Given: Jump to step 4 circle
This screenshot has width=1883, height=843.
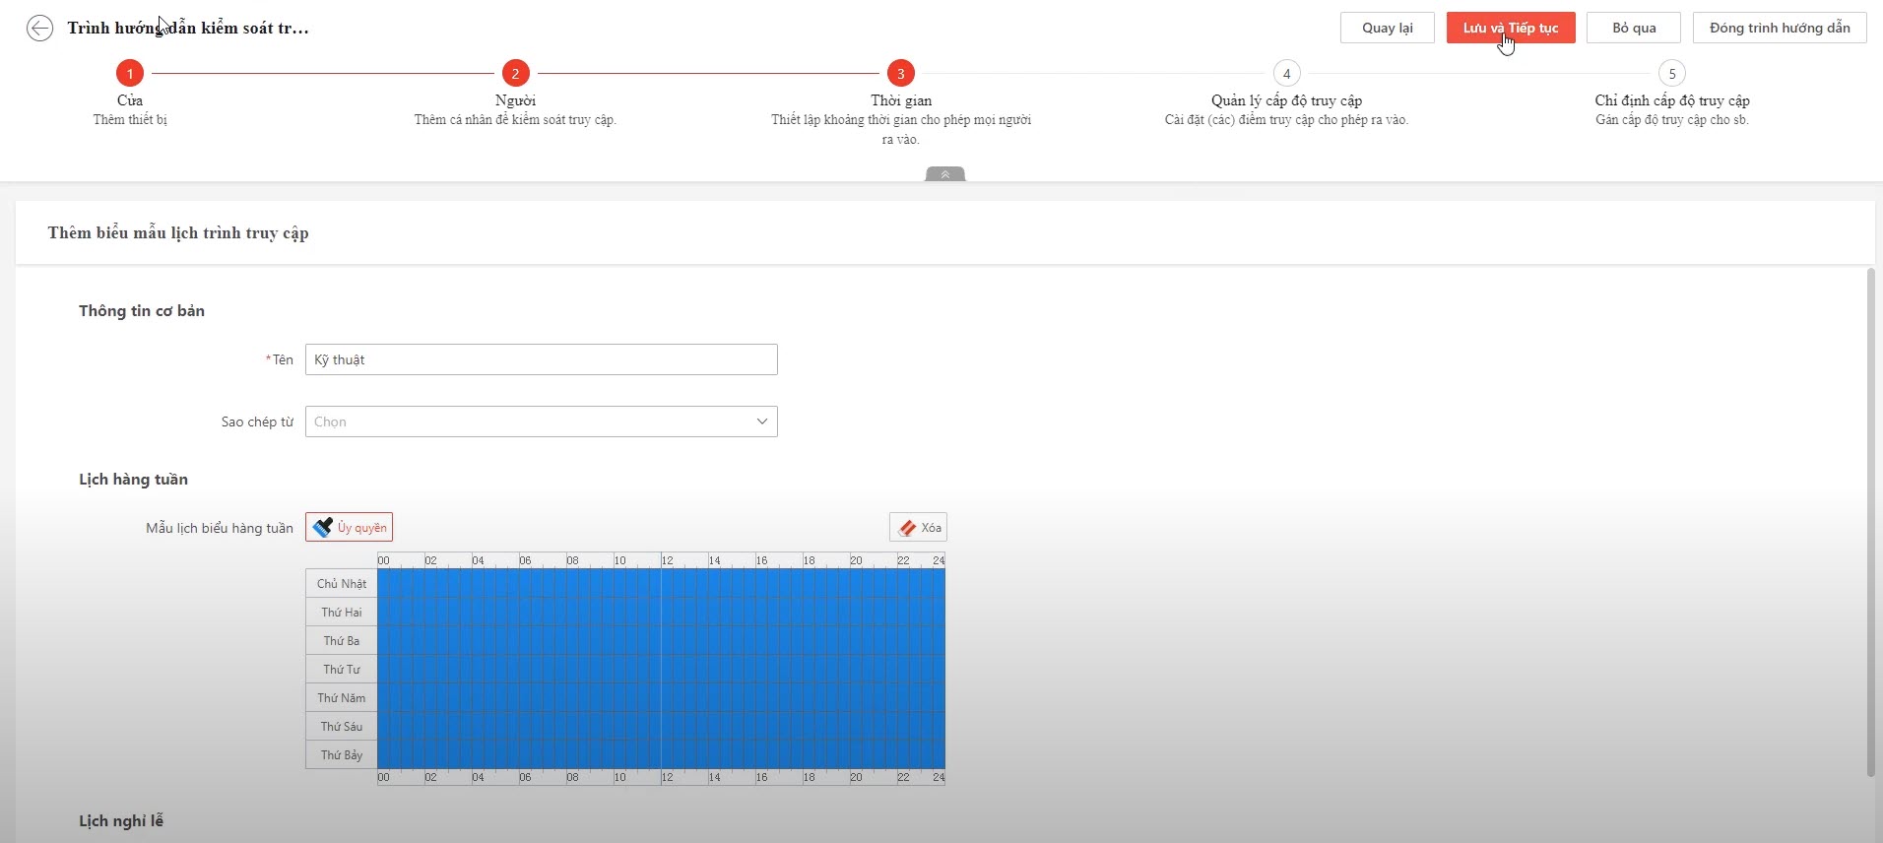Looking at the screenshot, I should [1286, 74].
